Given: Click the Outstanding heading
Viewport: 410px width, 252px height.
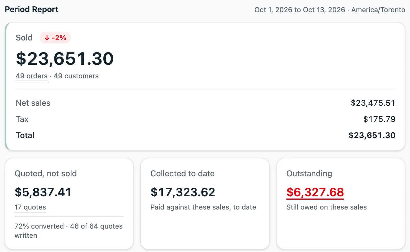Looking at the screenshot, I should [309, 174].
